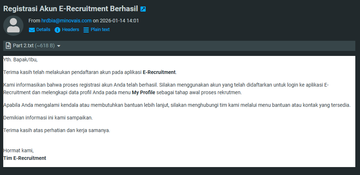Click the Tim E-Recruitment signature
Image resolution: width=360 pixels, height=175 pixels.
(25, 158)
